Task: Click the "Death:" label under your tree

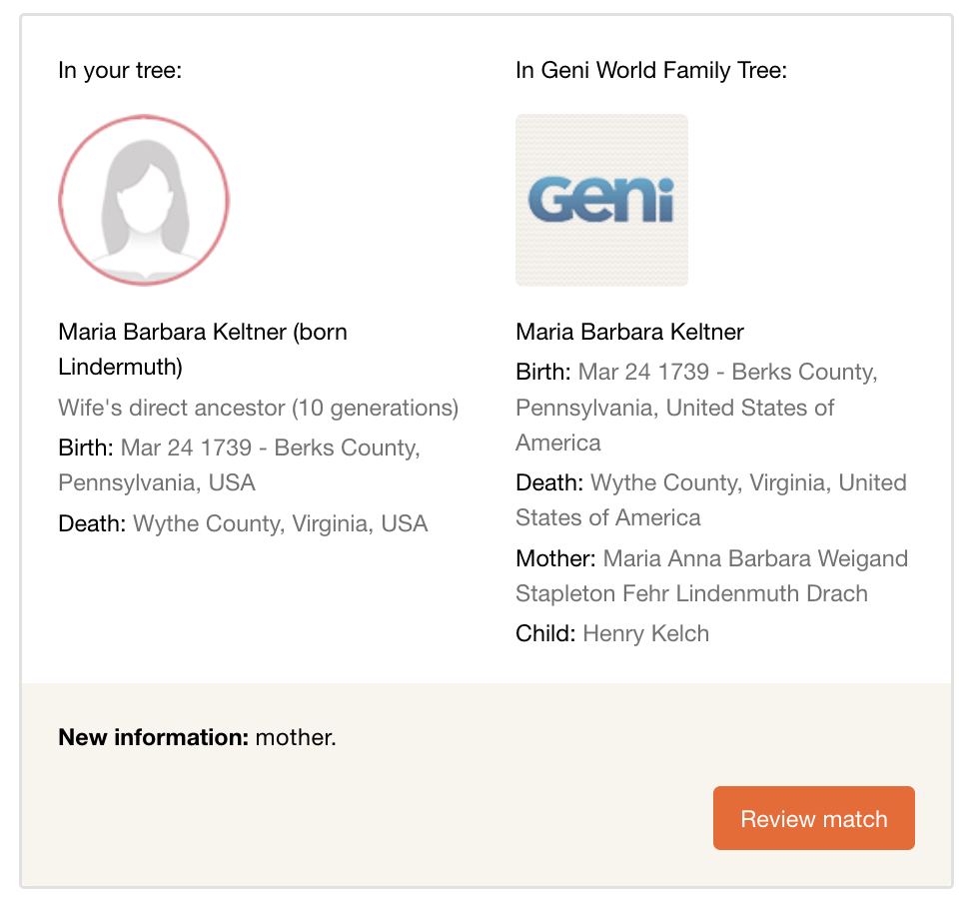Action: point(92,523)
